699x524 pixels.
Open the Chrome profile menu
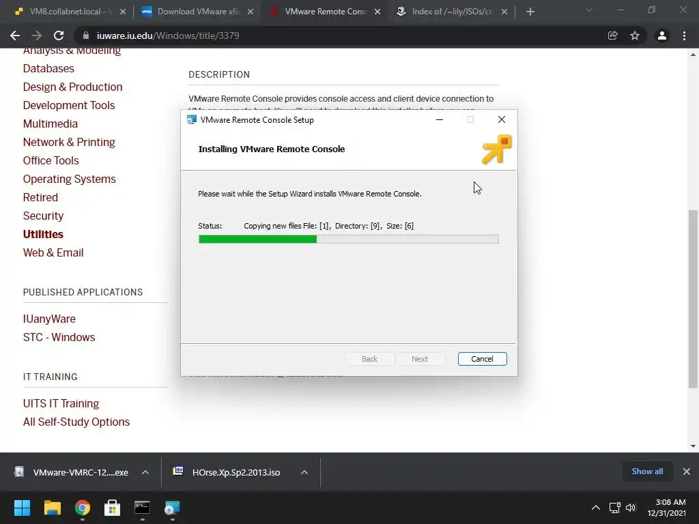tap(662, 35)
